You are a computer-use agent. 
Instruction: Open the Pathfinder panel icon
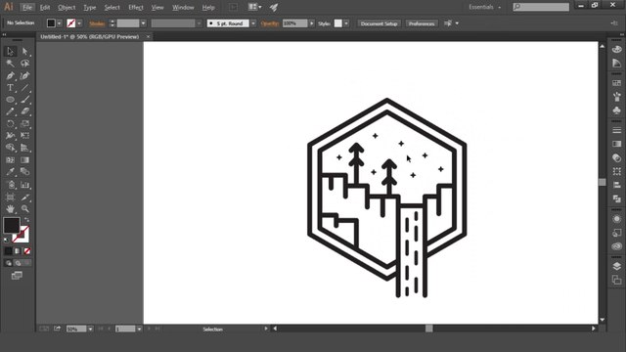click(x=617, y=198)
